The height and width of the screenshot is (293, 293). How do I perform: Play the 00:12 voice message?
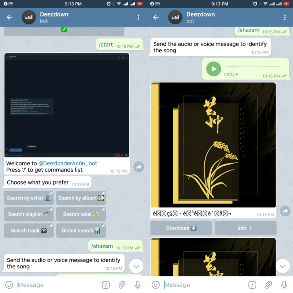pyautogui.click(x=214, y=69)
